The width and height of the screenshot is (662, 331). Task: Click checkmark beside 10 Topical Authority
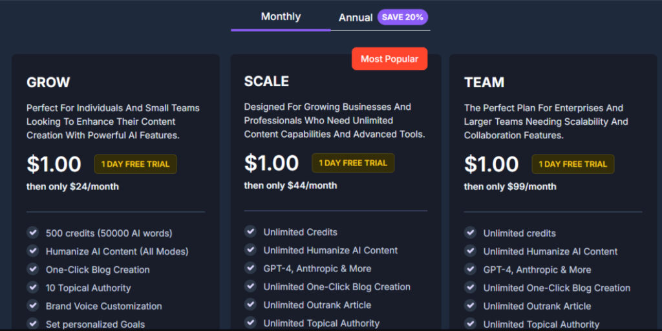[x=33, y=287]
